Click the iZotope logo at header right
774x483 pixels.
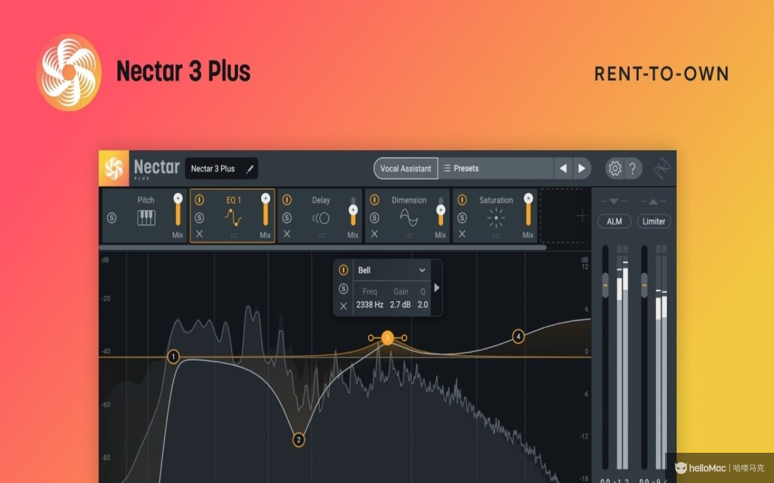662,168
